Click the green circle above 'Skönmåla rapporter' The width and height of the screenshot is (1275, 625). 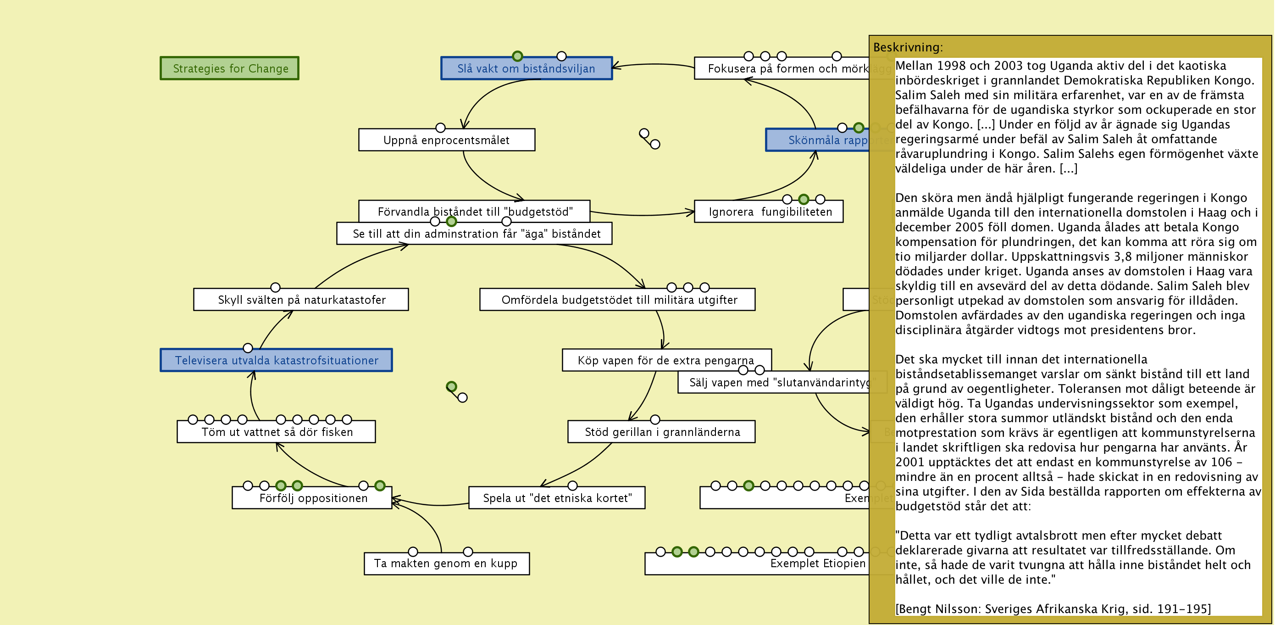coord(858,128)
